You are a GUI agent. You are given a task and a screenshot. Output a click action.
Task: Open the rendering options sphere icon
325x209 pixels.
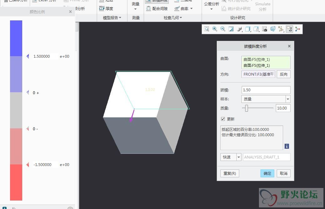coord(240,29)
